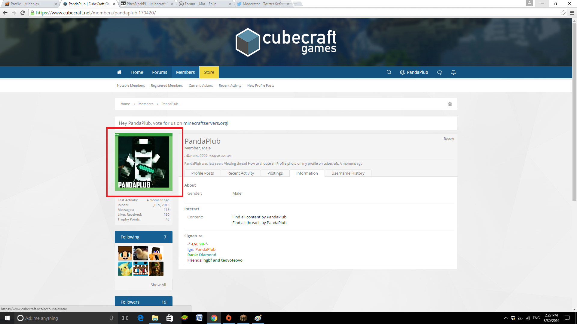577x324 pixels.
Task: Open Forums in the navigation bar
Action: click(160, 72)
